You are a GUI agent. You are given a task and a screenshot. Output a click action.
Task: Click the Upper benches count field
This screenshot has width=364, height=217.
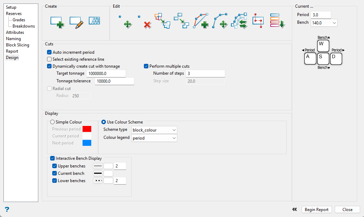coord(120,166)
